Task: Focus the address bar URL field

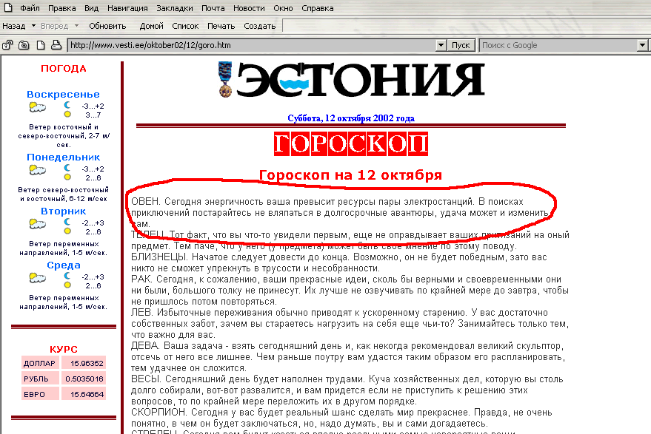Action: (253, 45)
